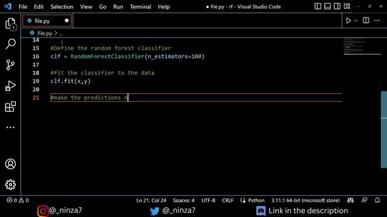Click n_estimators=100 parameter

175,56
